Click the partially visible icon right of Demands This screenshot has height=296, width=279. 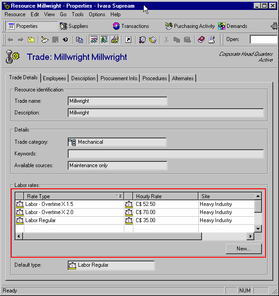point(274,26)
